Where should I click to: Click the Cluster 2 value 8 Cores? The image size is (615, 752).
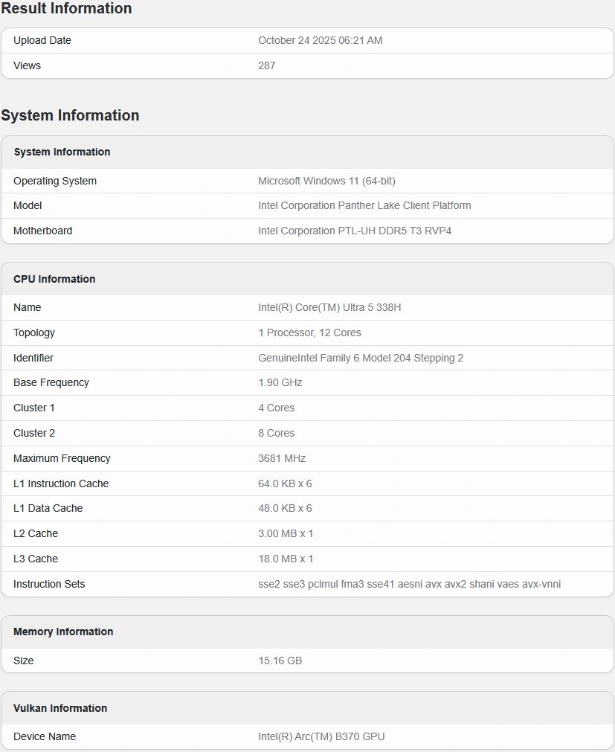coord(276,433)
